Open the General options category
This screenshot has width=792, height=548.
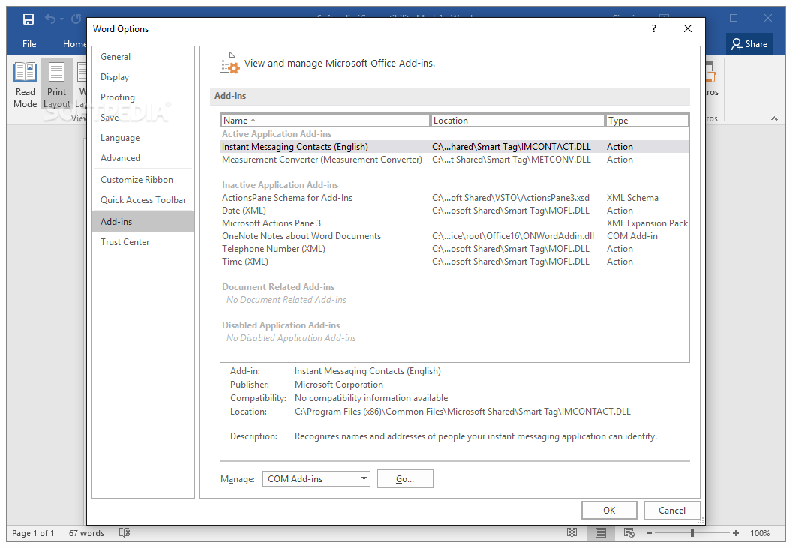point(143,57)
